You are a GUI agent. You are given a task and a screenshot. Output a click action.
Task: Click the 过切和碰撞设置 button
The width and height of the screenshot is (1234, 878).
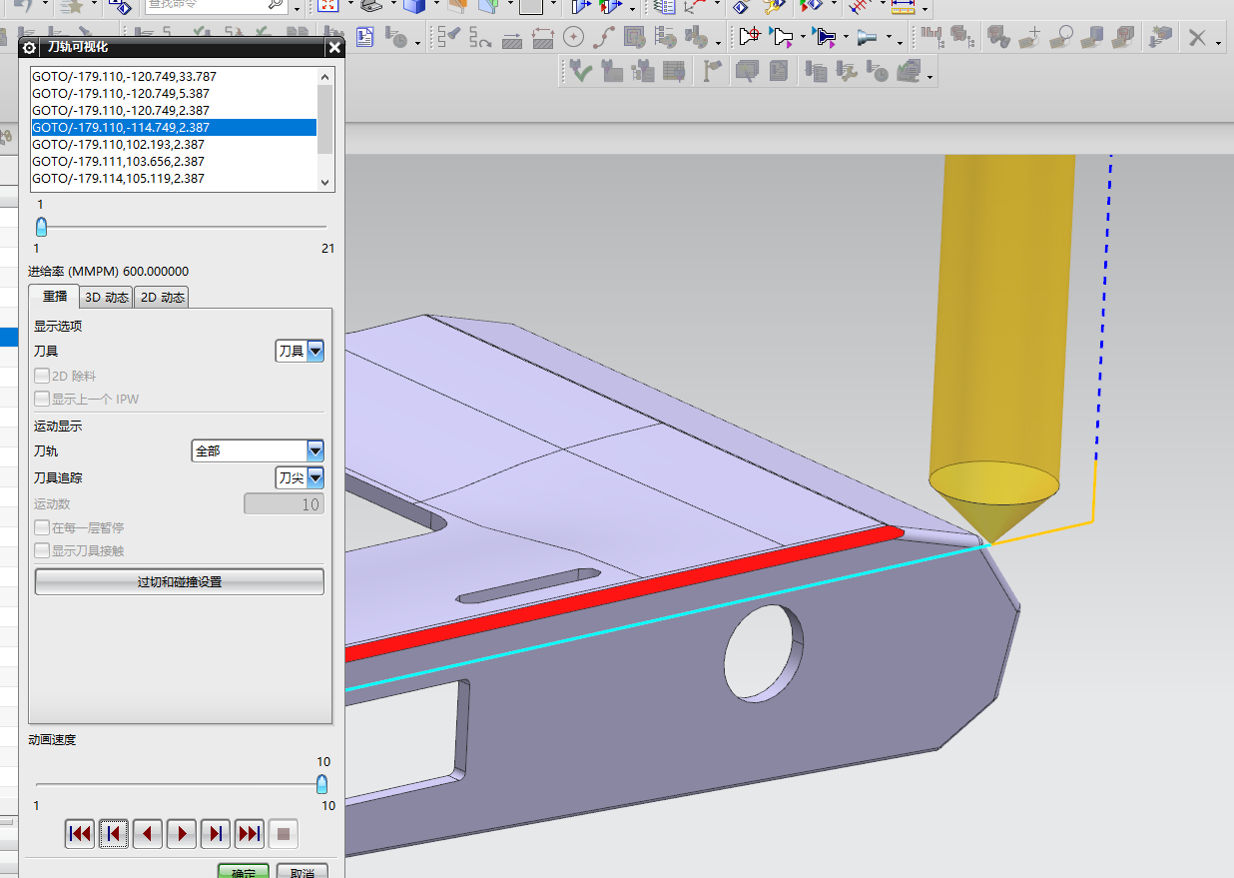point(180,581)
